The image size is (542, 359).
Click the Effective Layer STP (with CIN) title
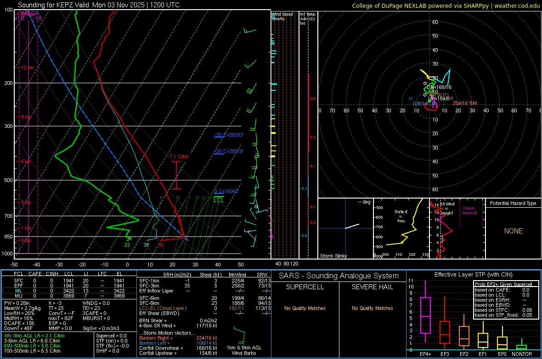[x=473, y=275]
